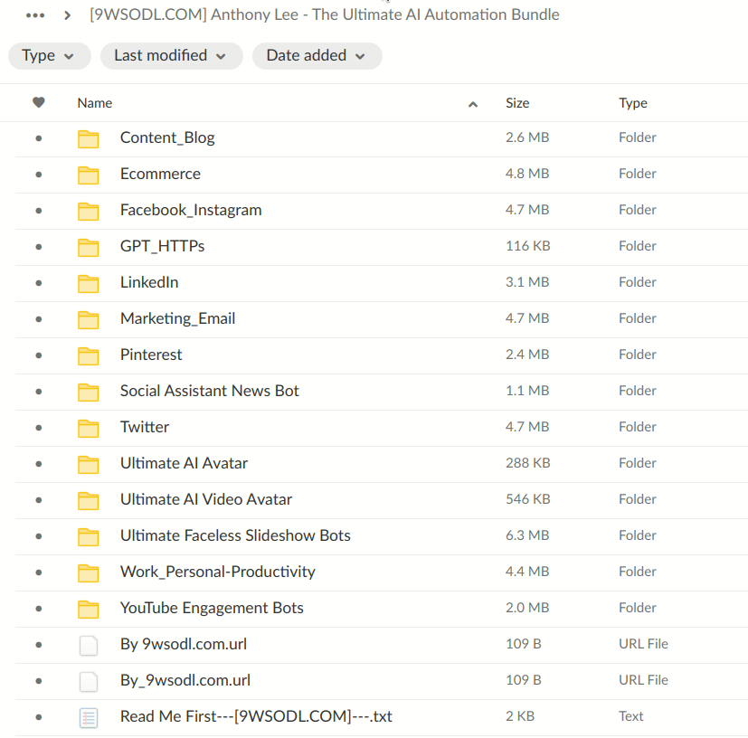Open the GPT_HTTPs folder icon
748x738 pixels.
(89, 246)
